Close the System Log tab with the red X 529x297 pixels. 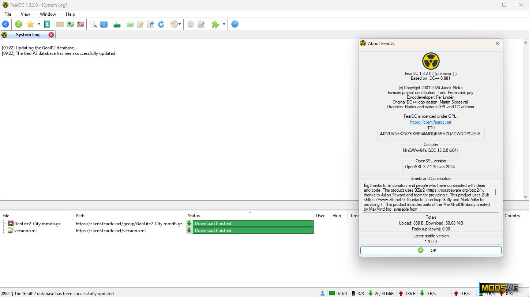pyautogui.click(x=51, y=35)
